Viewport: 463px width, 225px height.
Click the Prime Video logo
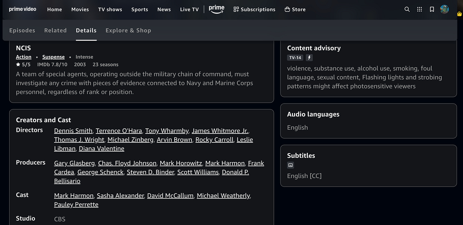click(23, 9)
